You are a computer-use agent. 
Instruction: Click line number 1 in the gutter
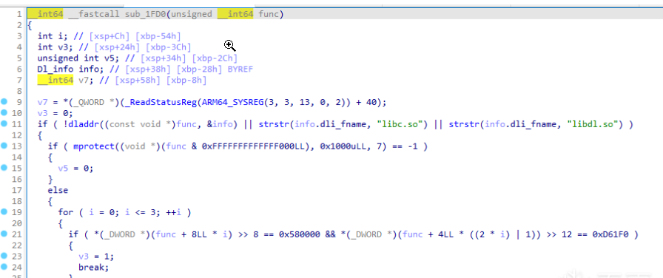pyautogui.click(x=19, y=14)
